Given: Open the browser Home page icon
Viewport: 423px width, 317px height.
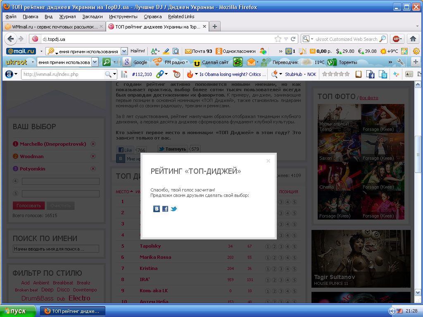Looking at the screenshot, I should (x=413, y=39).
